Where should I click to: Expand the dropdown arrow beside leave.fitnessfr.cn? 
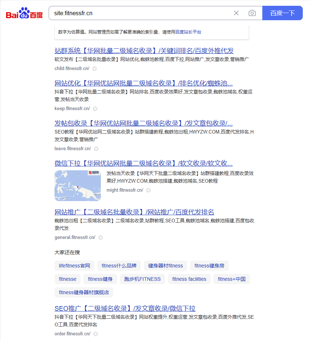coord(96,149)
